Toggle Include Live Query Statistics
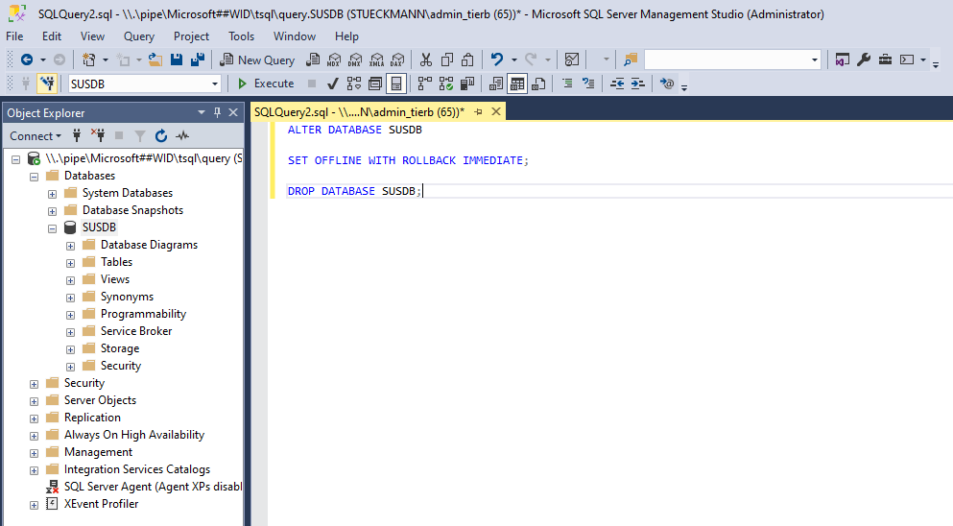Screen dimensions: 953x526 point(446,84)
